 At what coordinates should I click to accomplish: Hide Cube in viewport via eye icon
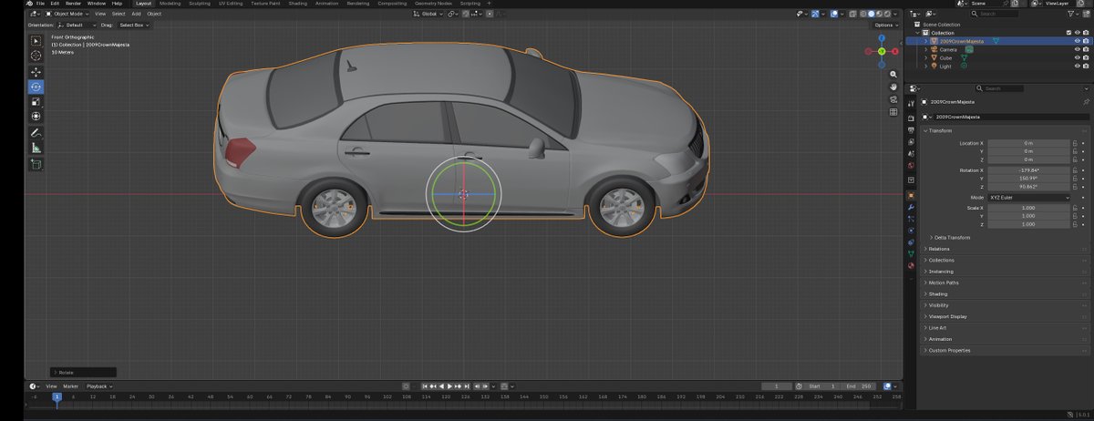pos(1077,57)
